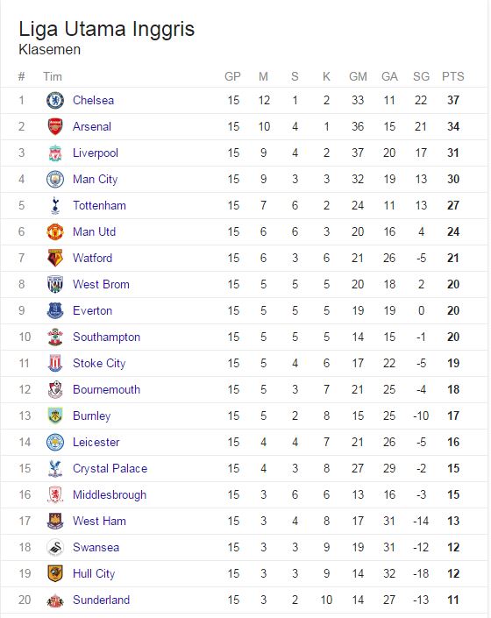The height and width of the screenshot is (618, 491).
Task: Click the Swansea swan crest icon
Action: coord(55,548)
